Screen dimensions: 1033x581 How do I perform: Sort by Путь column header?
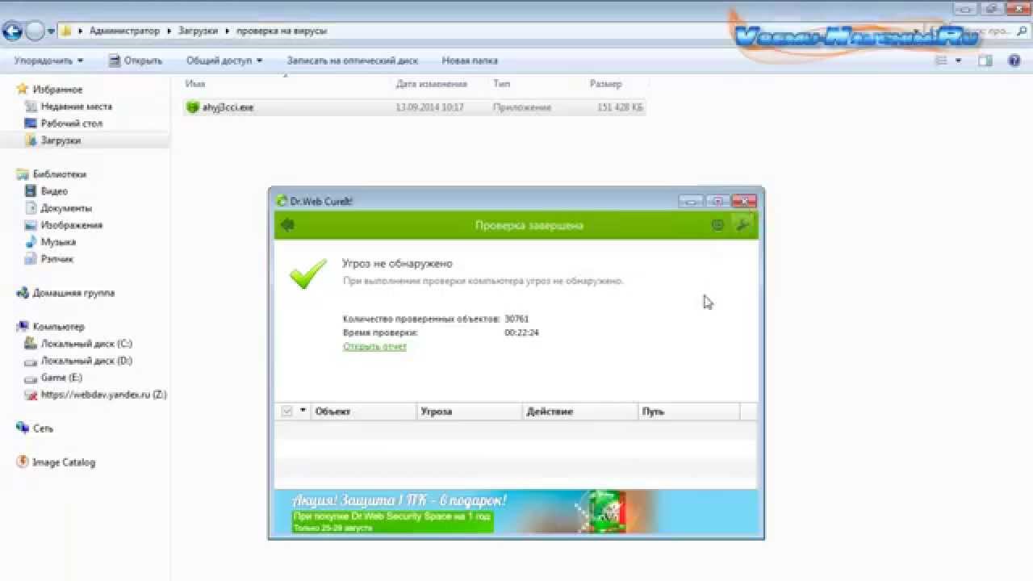point(688,412)
